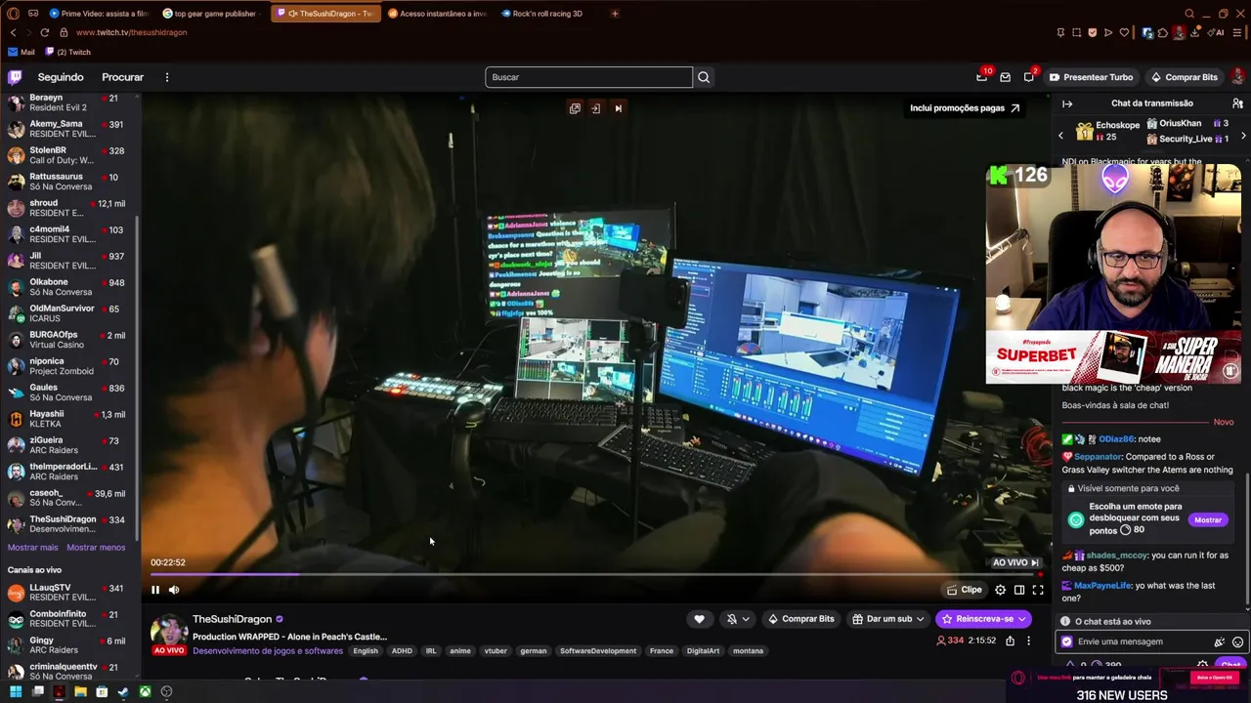Open the player settings gear

pos(1000,590)
